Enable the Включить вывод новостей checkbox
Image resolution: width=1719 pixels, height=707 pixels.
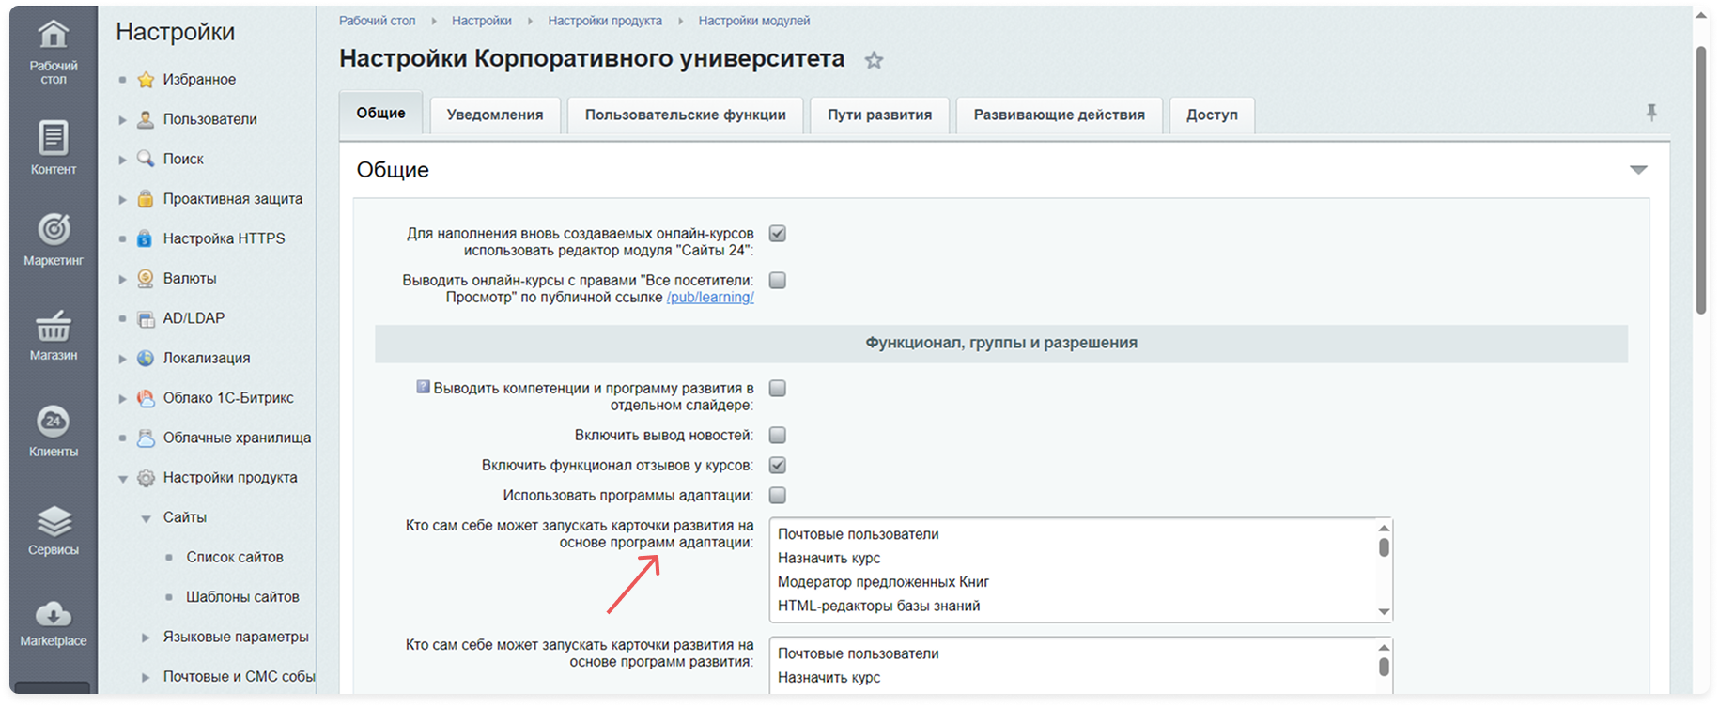click(777, 435)
